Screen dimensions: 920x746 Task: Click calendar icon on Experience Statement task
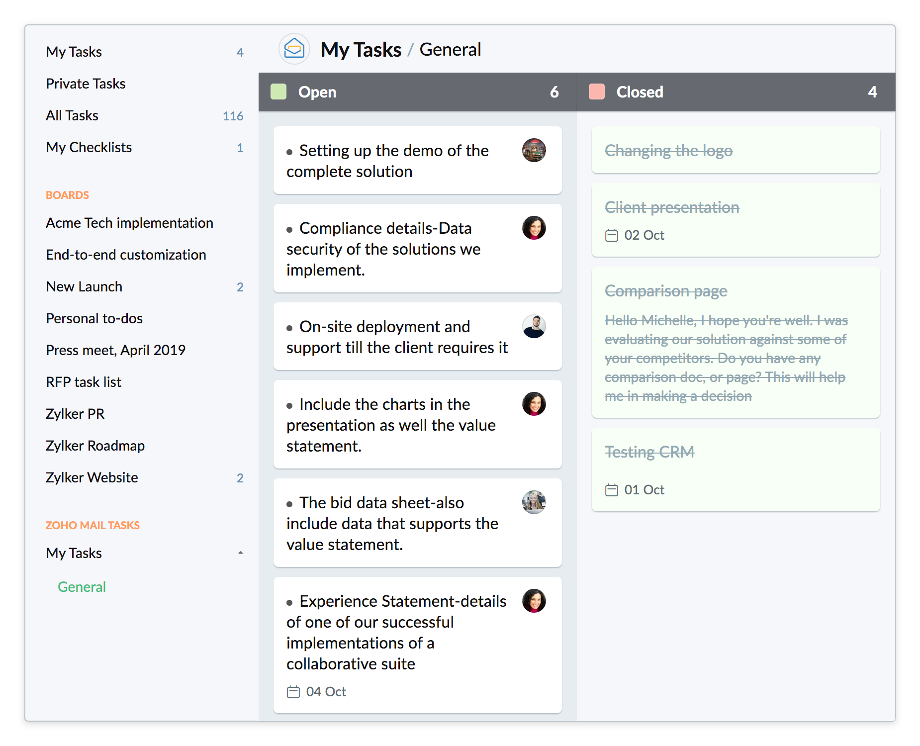(293, 692)
